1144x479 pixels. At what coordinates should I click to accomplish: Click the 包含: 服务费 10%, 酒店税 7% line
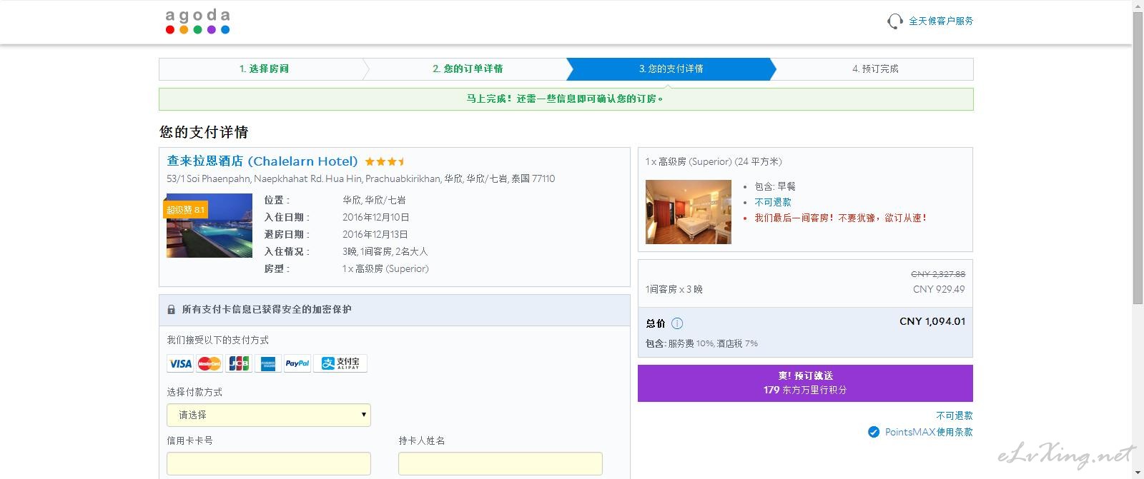[701, 343]
